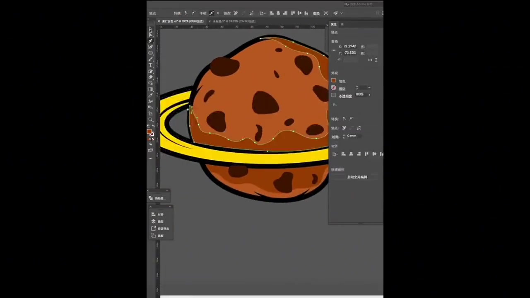The image size is (530, 298).
Task: Switch to the 33.33% CMYK document tab
Action: tap(234, 21)
